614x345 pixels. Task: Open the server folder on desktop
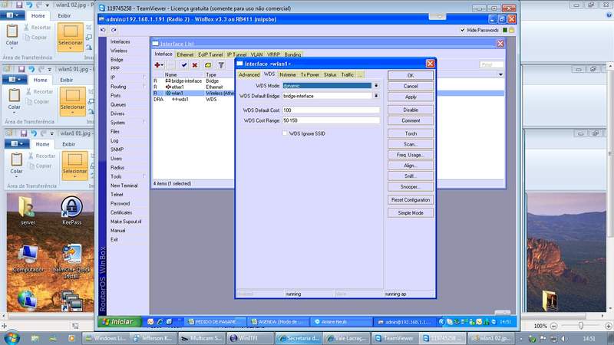[28, 210]
